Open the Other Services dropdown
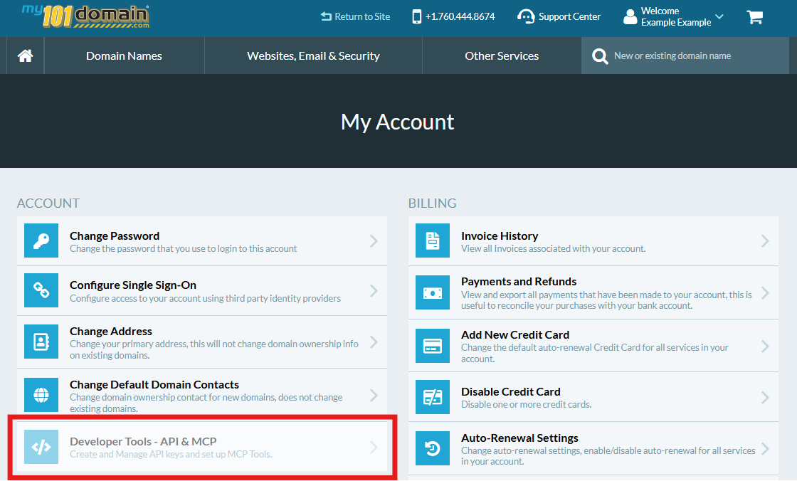The image size is (797, 481). pyautogui.click(x=501, y=55)
